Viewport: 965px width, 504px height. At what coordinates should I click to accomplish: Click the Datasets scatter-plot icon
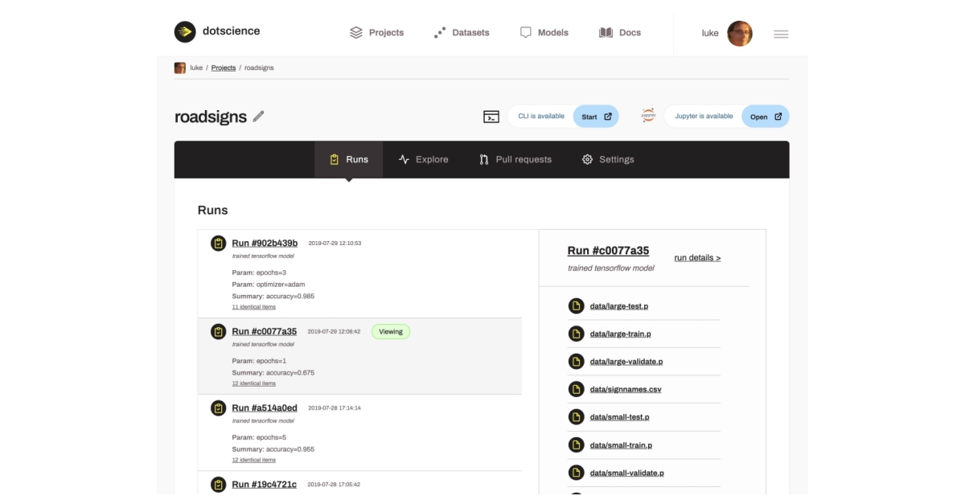click(441, 33)
